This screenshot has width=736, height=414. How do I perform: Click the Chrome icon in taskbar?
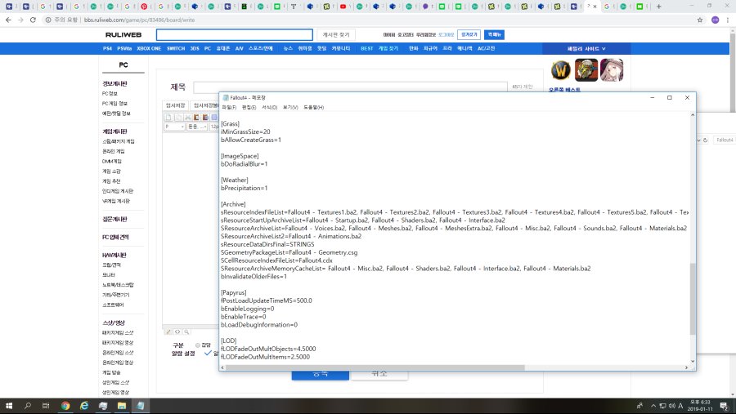(65, 405)
